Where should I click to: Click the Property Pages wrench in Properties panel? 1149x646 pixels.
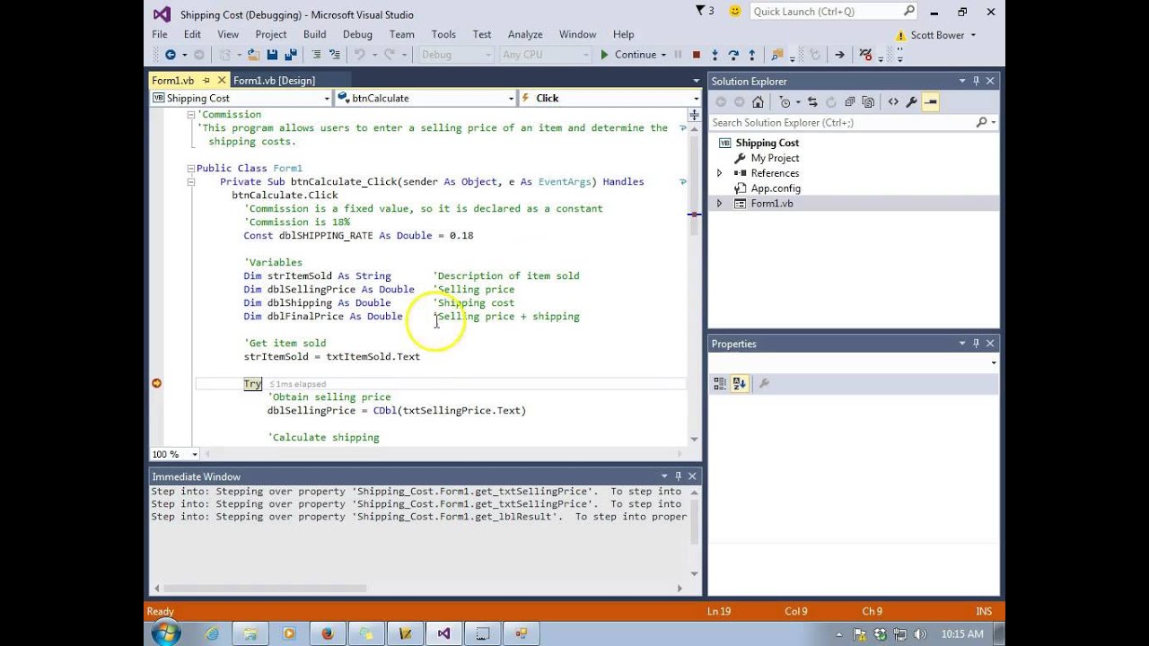coord(764,384)
